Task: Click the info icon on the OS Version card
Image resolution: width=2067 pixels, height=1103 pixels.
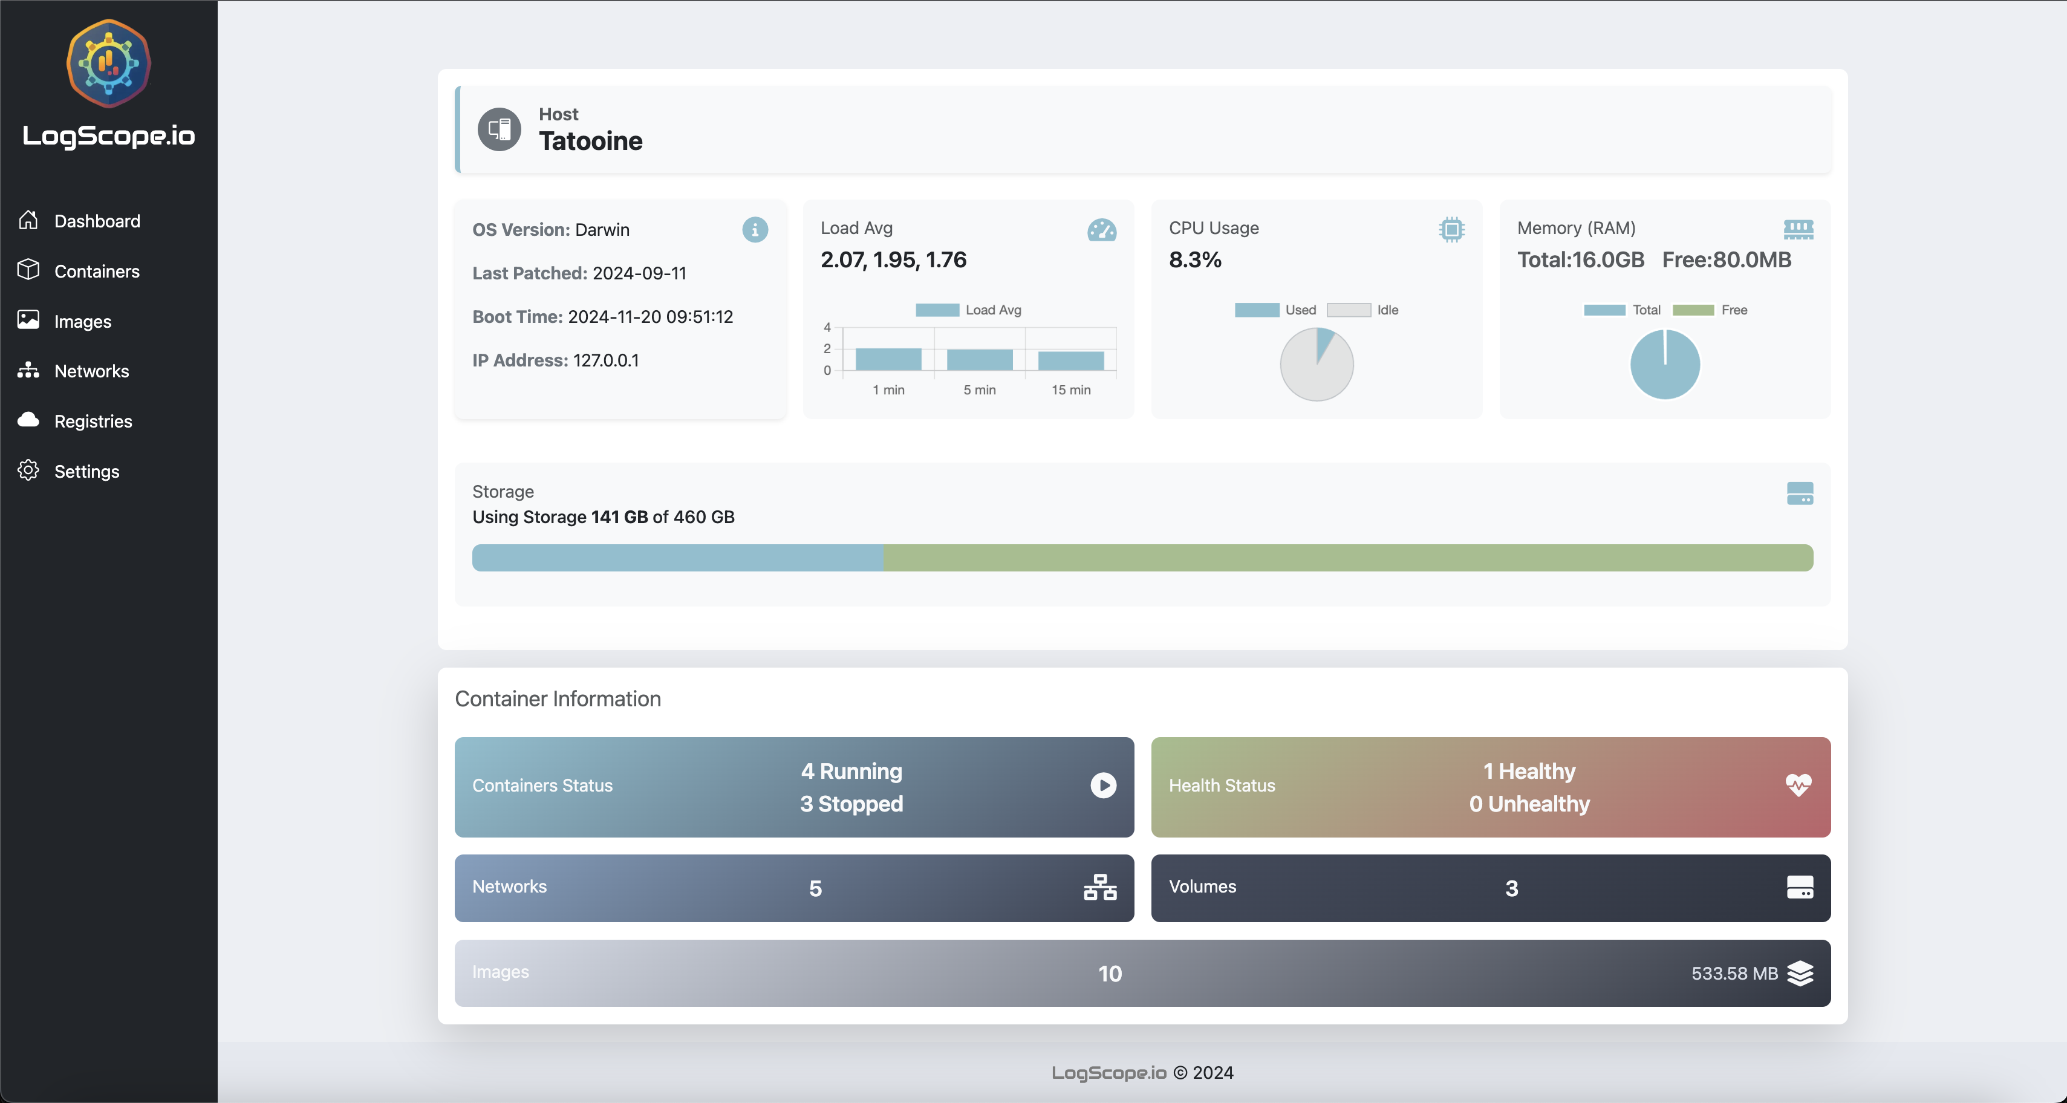Action: [754, 230]
